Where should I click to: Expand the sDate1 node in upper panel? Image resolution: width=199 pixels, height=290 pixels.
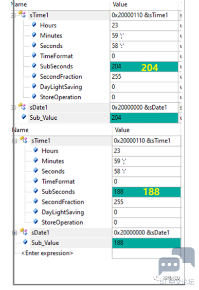pyautogui.click(x=13, y=107)
